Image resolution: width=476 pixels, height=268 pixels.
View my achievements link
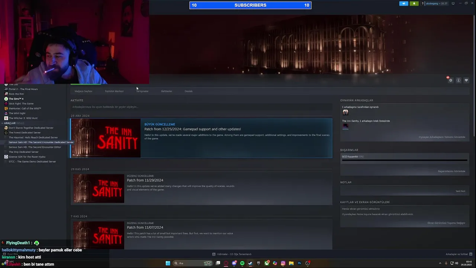451,171
